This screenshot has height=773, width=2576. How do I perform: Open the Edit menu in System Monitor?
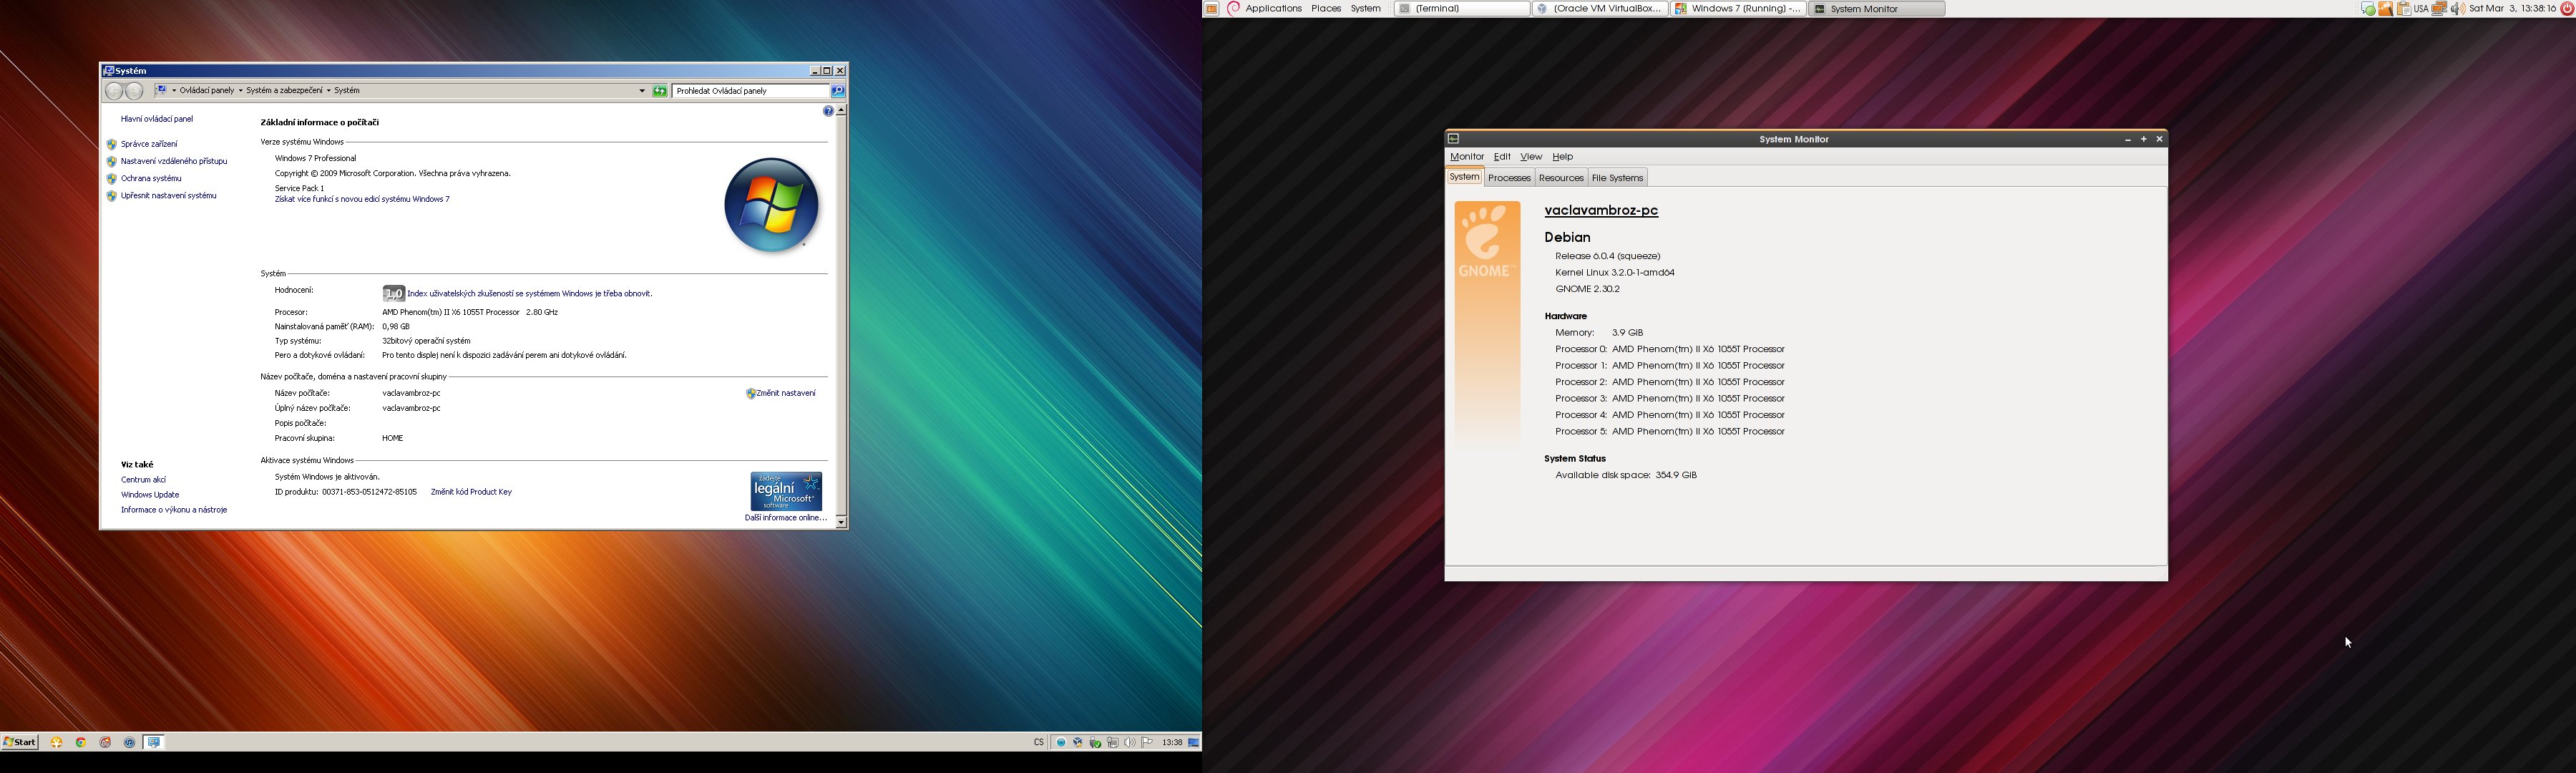(1502, 157)
